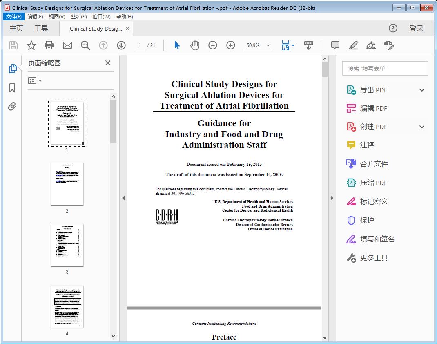Screen dimensions: 437x344
Task: Open the Print dialog via printer icon
Action: pyautogui.click(x=49, y=45)
